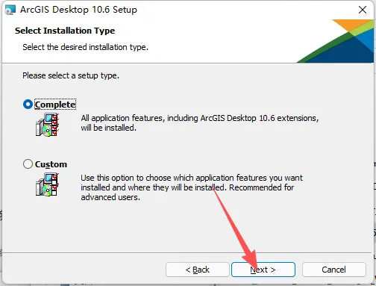Image resolution: width=376 pixels, height=286 pixels.
Task: Click the setup icon in title bar
Action: pyautogui.click(x=10, y=10)
